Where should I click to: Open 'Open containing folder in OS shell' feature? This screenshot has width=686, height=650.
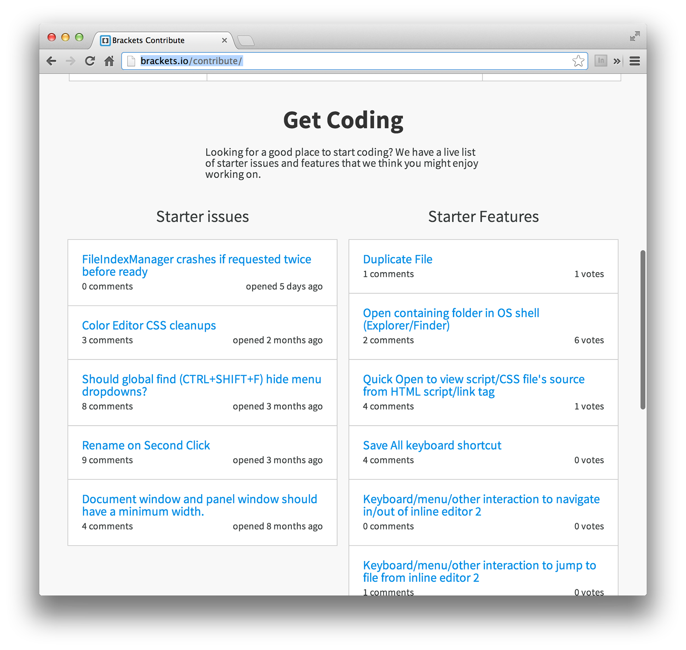tap(451, 319)
